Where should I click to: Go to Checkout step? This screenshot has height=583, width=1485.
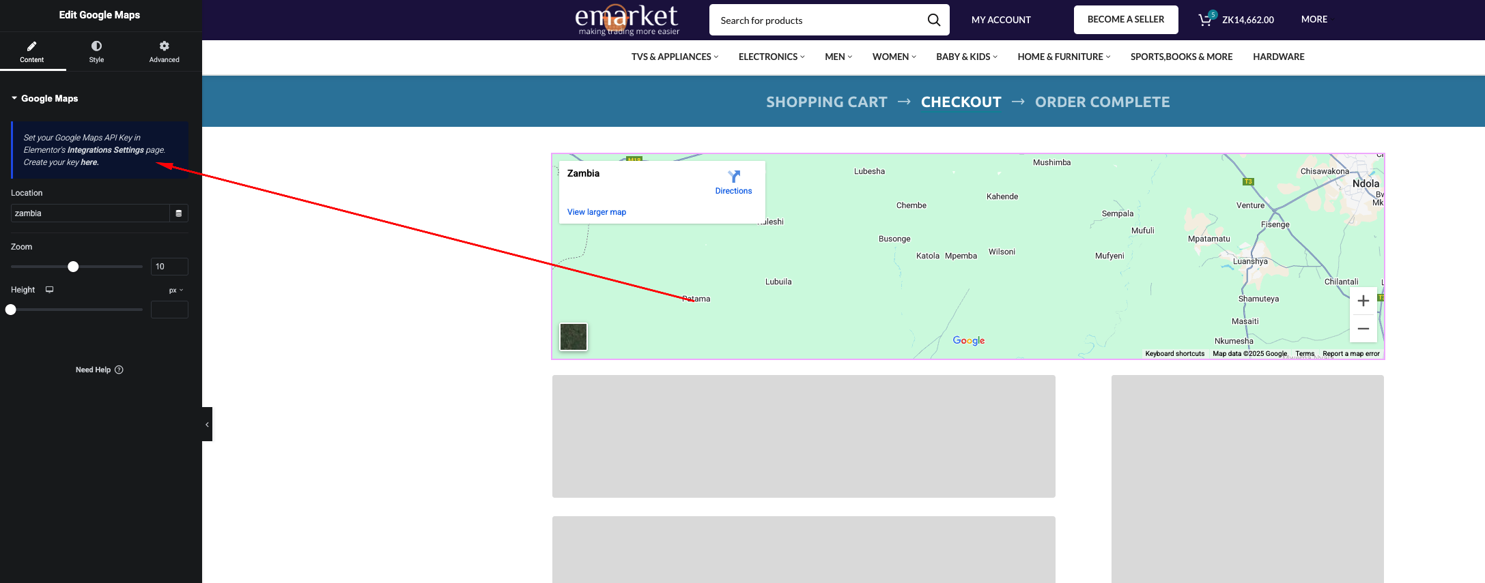961,102
